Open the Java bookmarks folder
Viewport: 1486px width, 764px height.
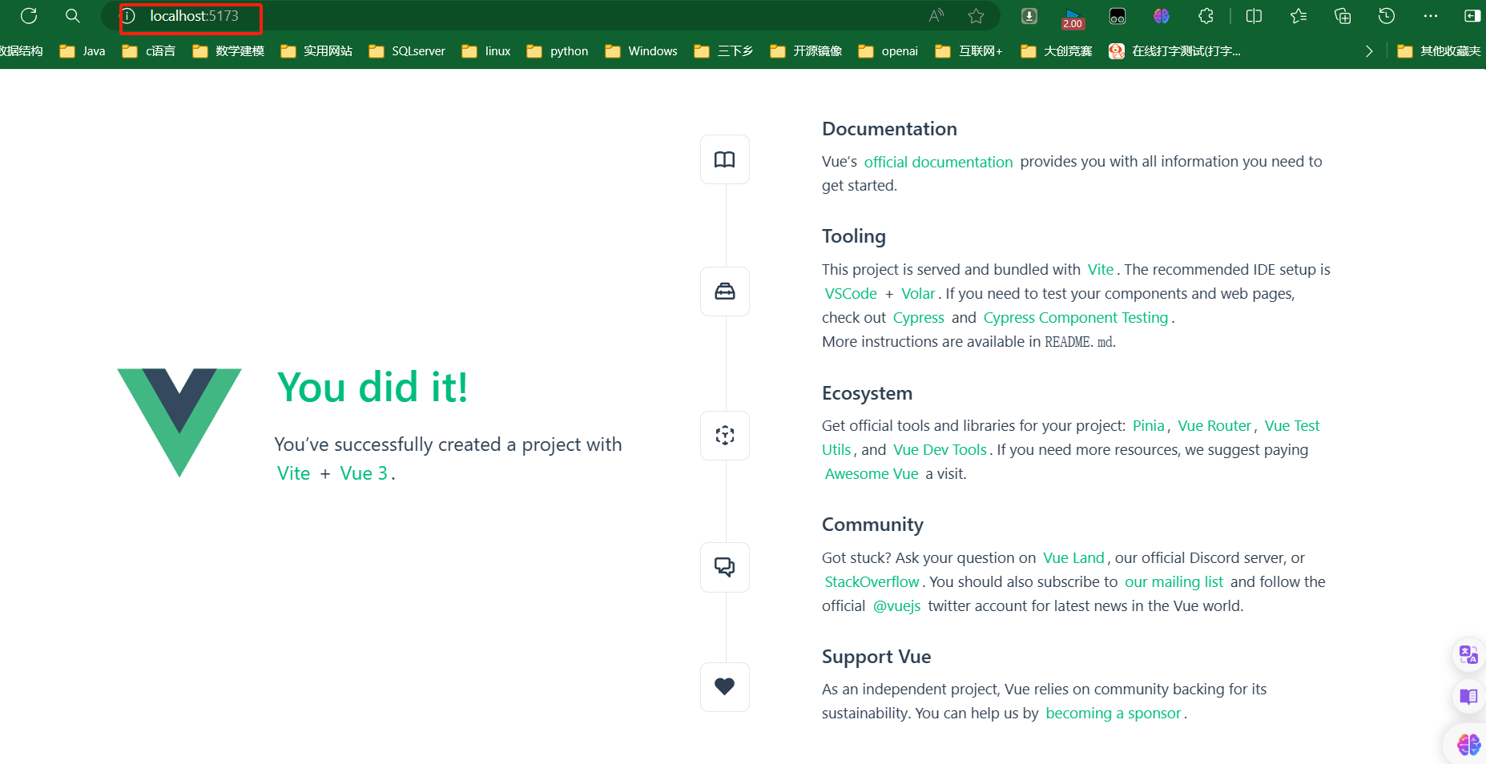click(x=83, y=51)
